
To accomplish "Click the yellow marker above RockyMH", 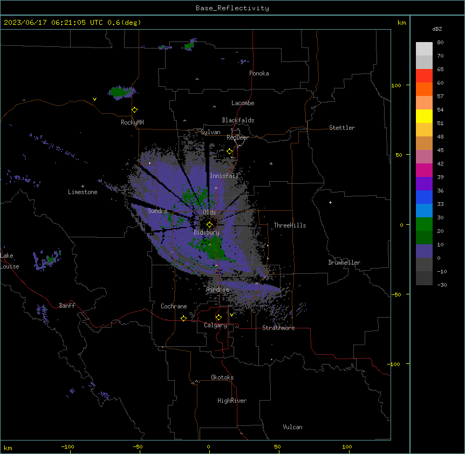I will pos(135,109).
